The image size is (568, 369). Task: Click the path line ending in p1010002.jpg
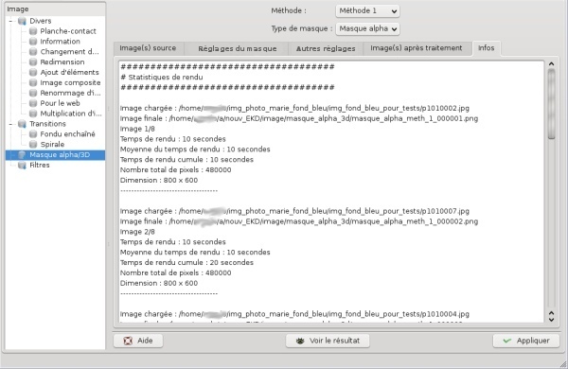tap(294, 108)
